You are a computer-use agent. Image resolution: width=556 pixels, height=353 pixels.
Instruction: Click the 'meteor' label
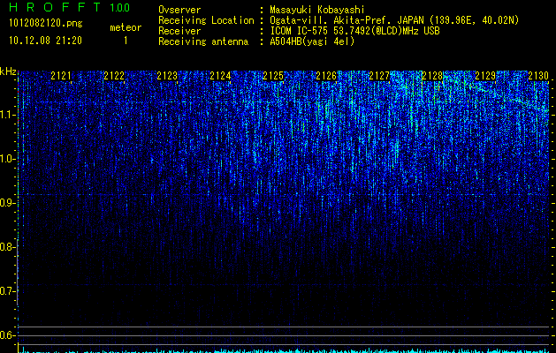[126, 27]
